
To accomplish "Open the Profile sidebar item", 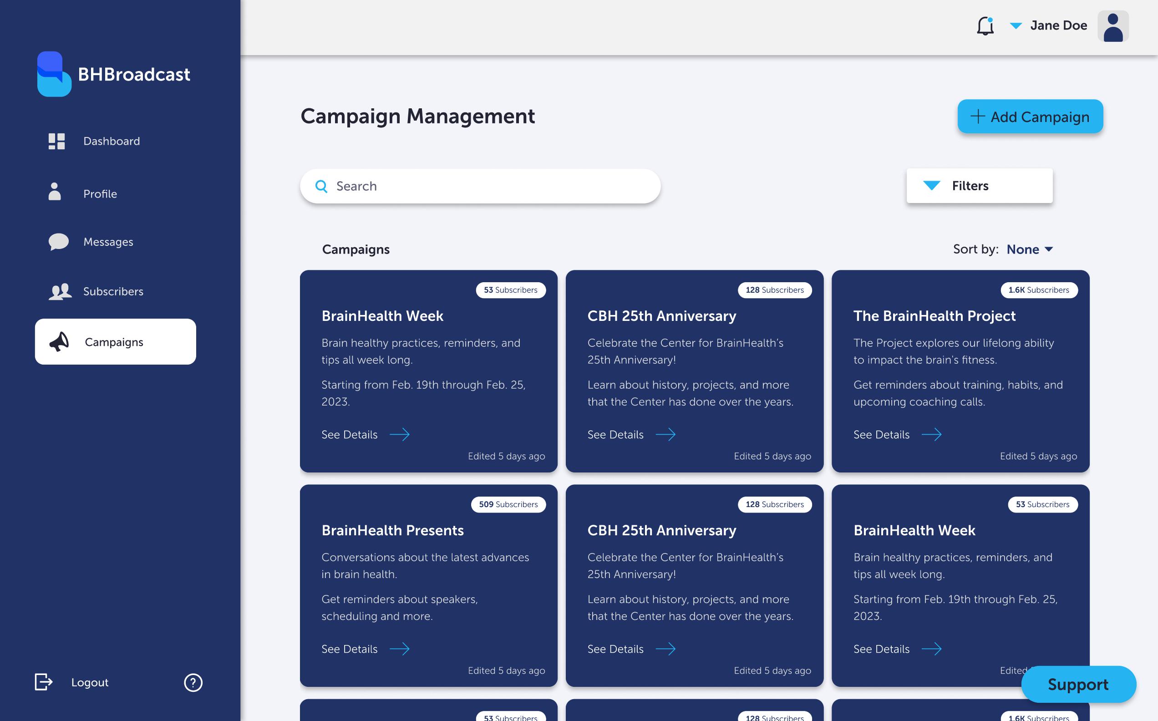I will coord(100,193).
